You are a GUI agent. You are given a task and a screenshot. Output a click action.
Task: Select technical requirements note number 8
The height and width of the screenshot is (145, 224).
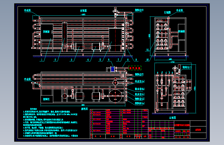tap(50, 136)
